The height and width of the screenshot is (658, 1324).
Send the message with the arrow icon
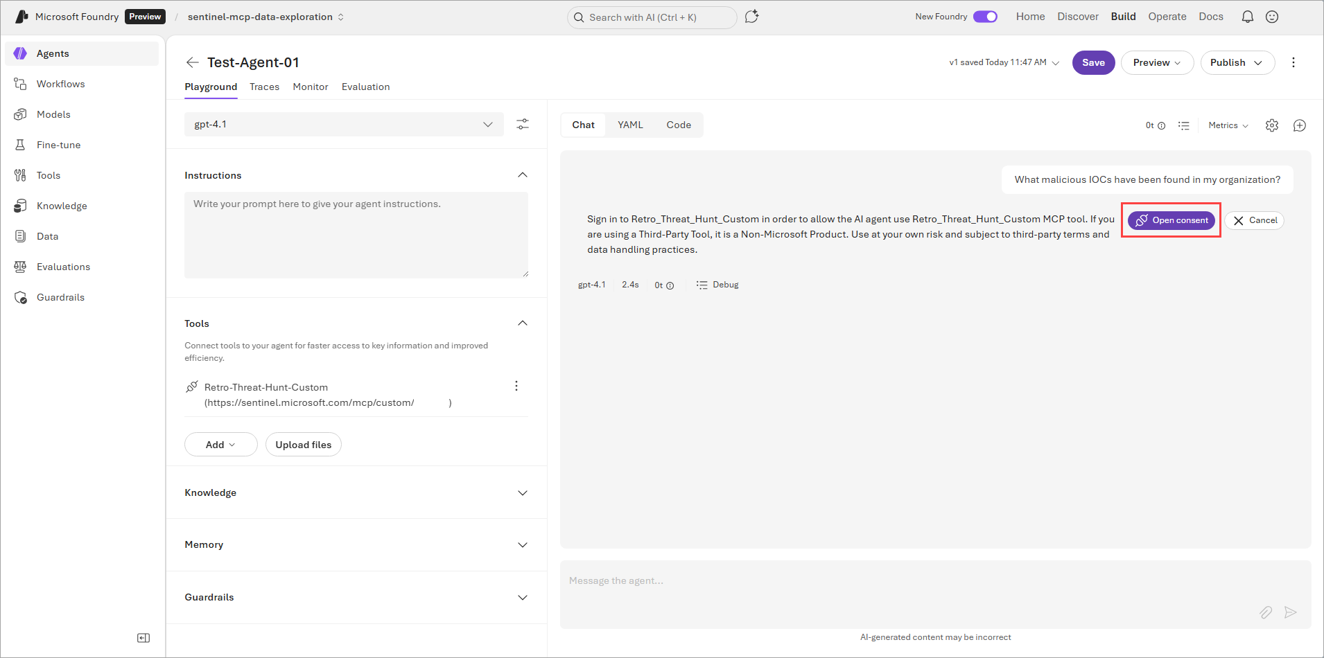coord(1290,612)
